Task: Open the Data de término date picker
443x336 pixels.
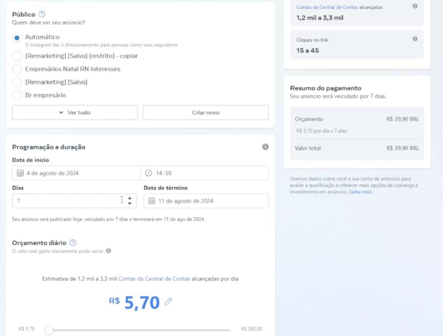Action: (206, 201)
